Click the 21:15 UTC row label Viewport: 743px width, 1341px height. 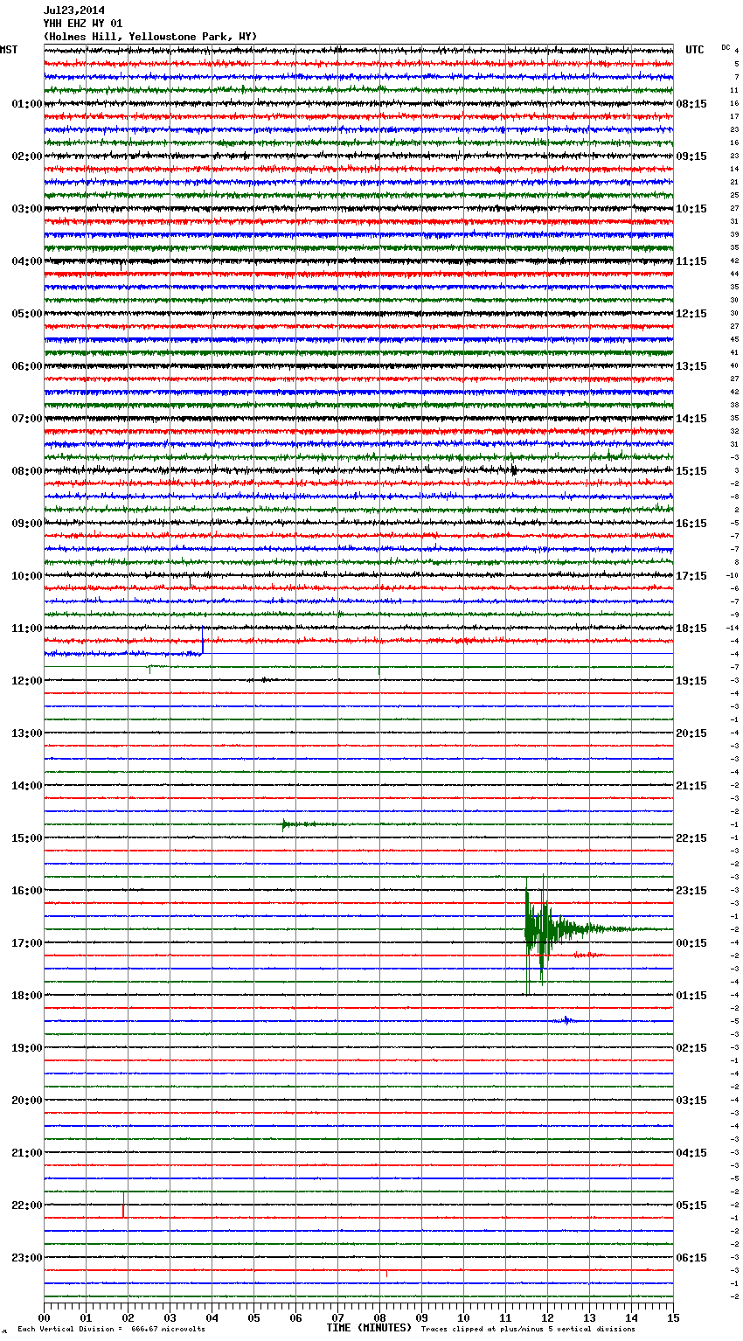click(691, 786)
